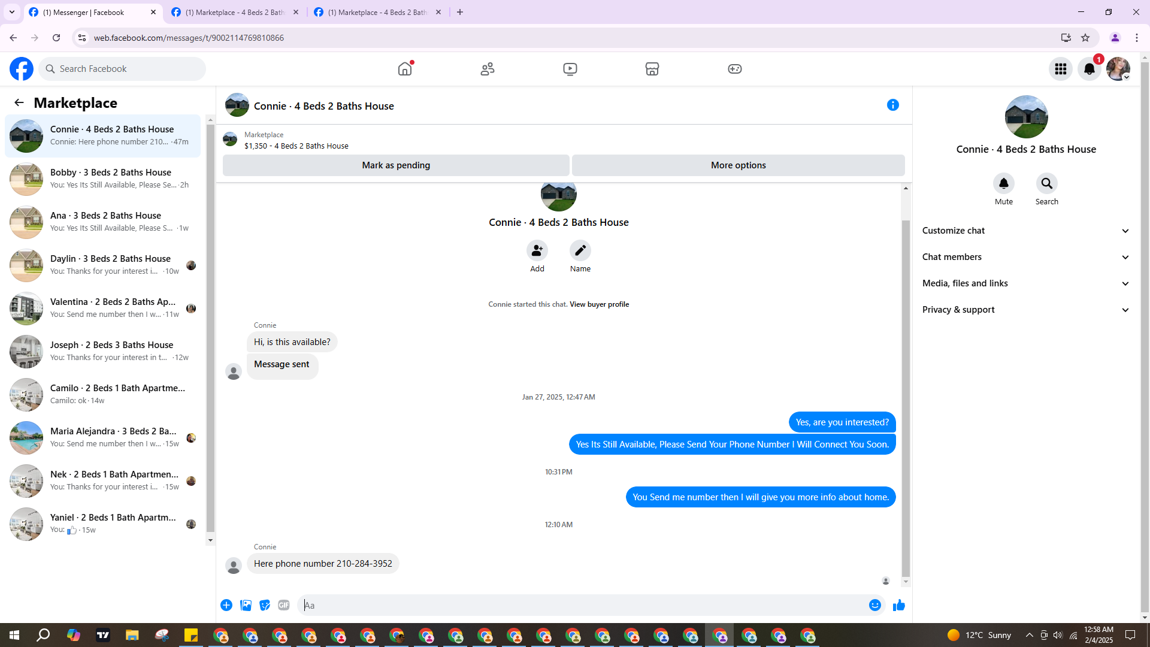Click More options button

coord(739,165)
